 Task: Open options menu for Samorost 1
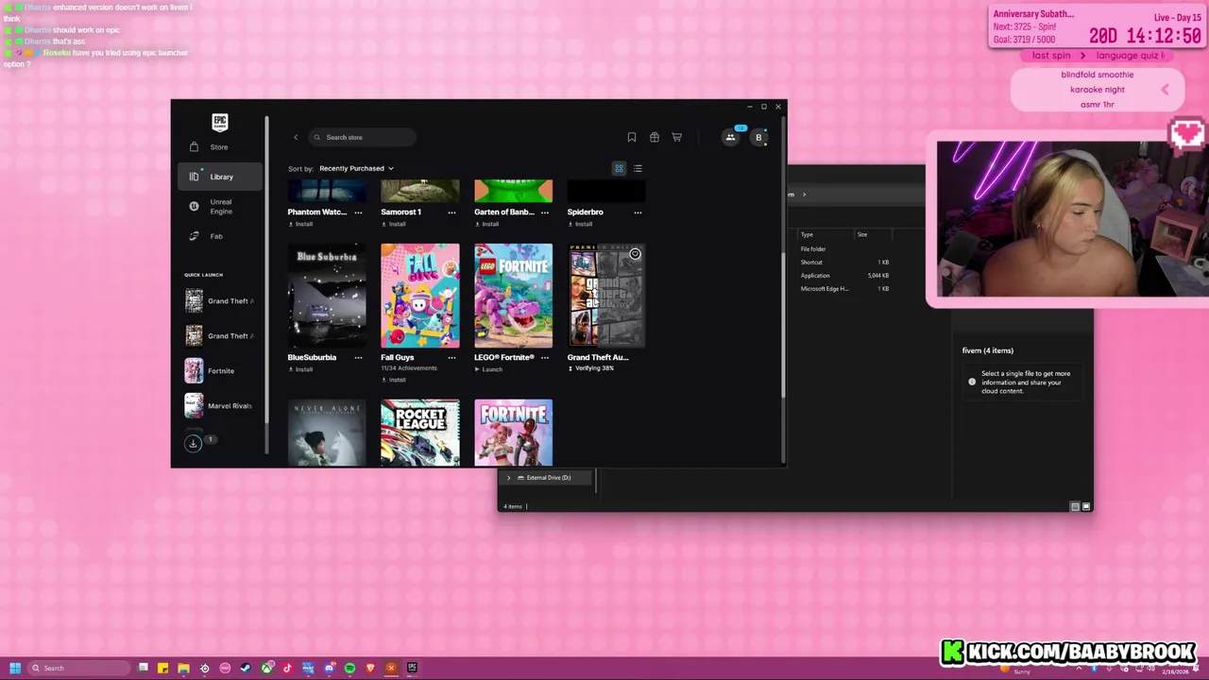451,212
